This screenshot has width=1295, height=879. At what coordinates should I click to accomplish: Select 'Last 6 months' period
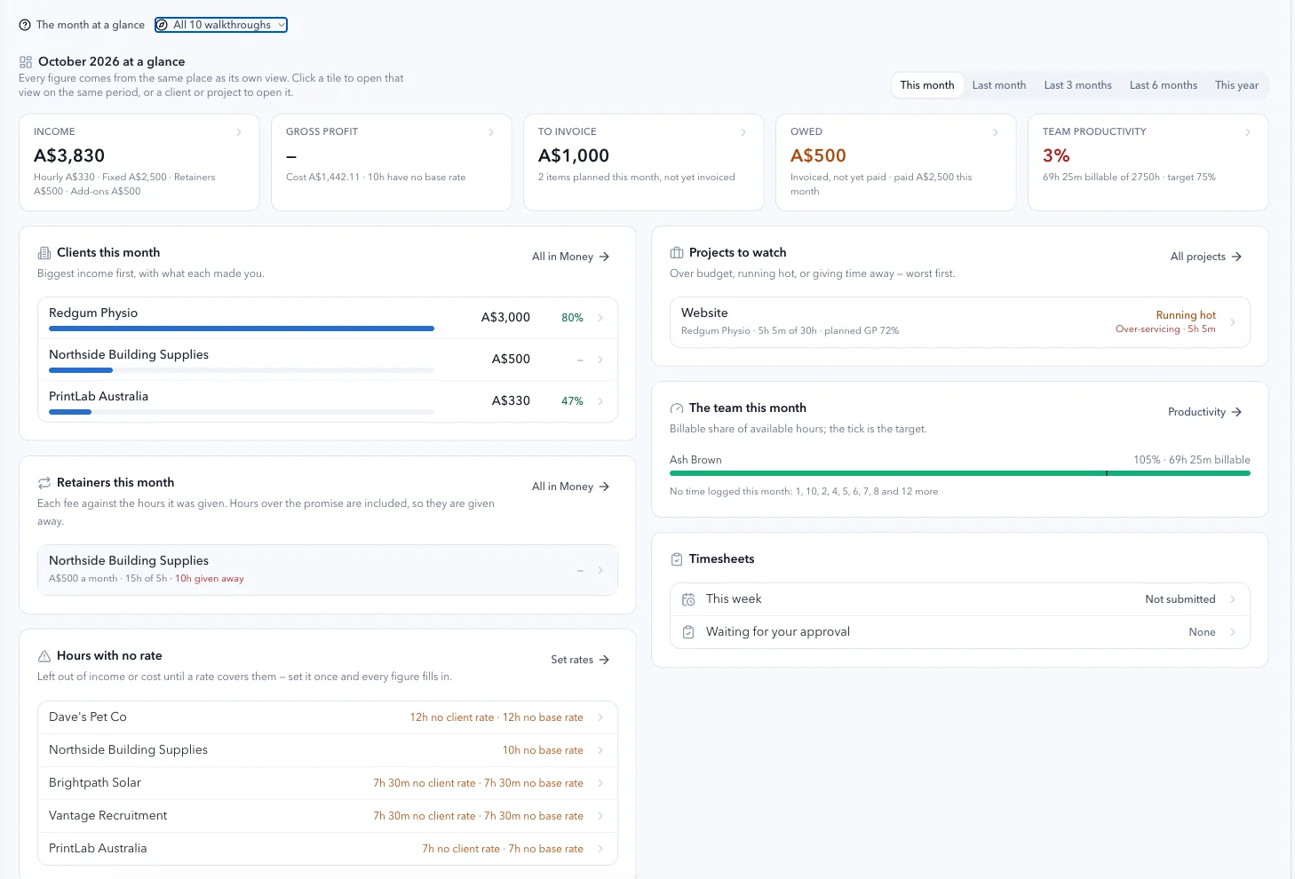click(x=1164, y=85)
